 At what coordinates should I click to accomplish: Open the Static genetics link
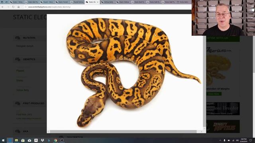(20, 80)
